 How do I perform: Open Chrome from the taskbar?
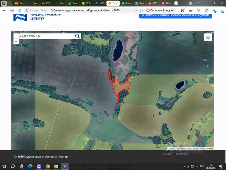click(48, 166)
